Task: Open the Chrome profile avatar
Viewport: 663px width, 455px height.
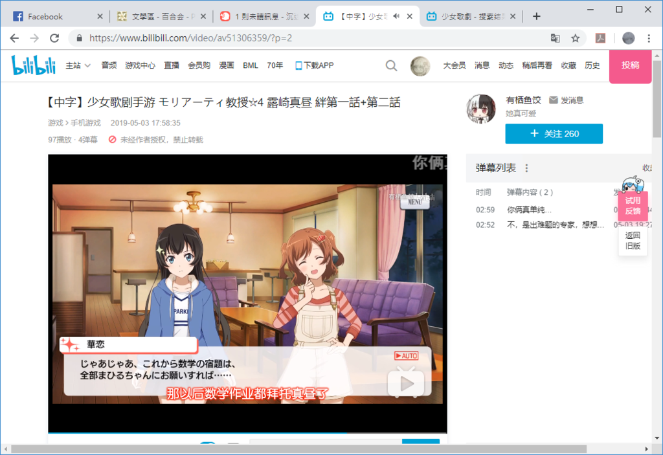Action: click(628, 38)
